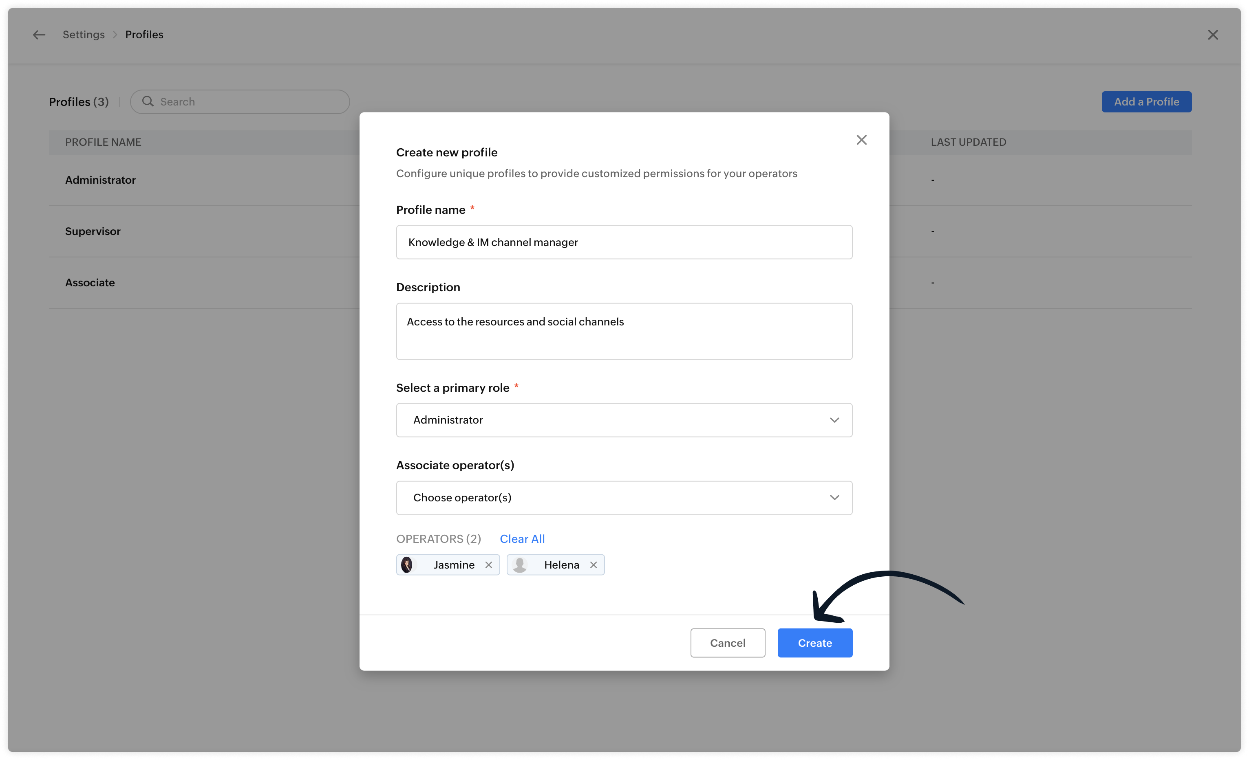
Task: Open the Supervisor profile row
Action: pyautogui.click(x=93, y=231)
